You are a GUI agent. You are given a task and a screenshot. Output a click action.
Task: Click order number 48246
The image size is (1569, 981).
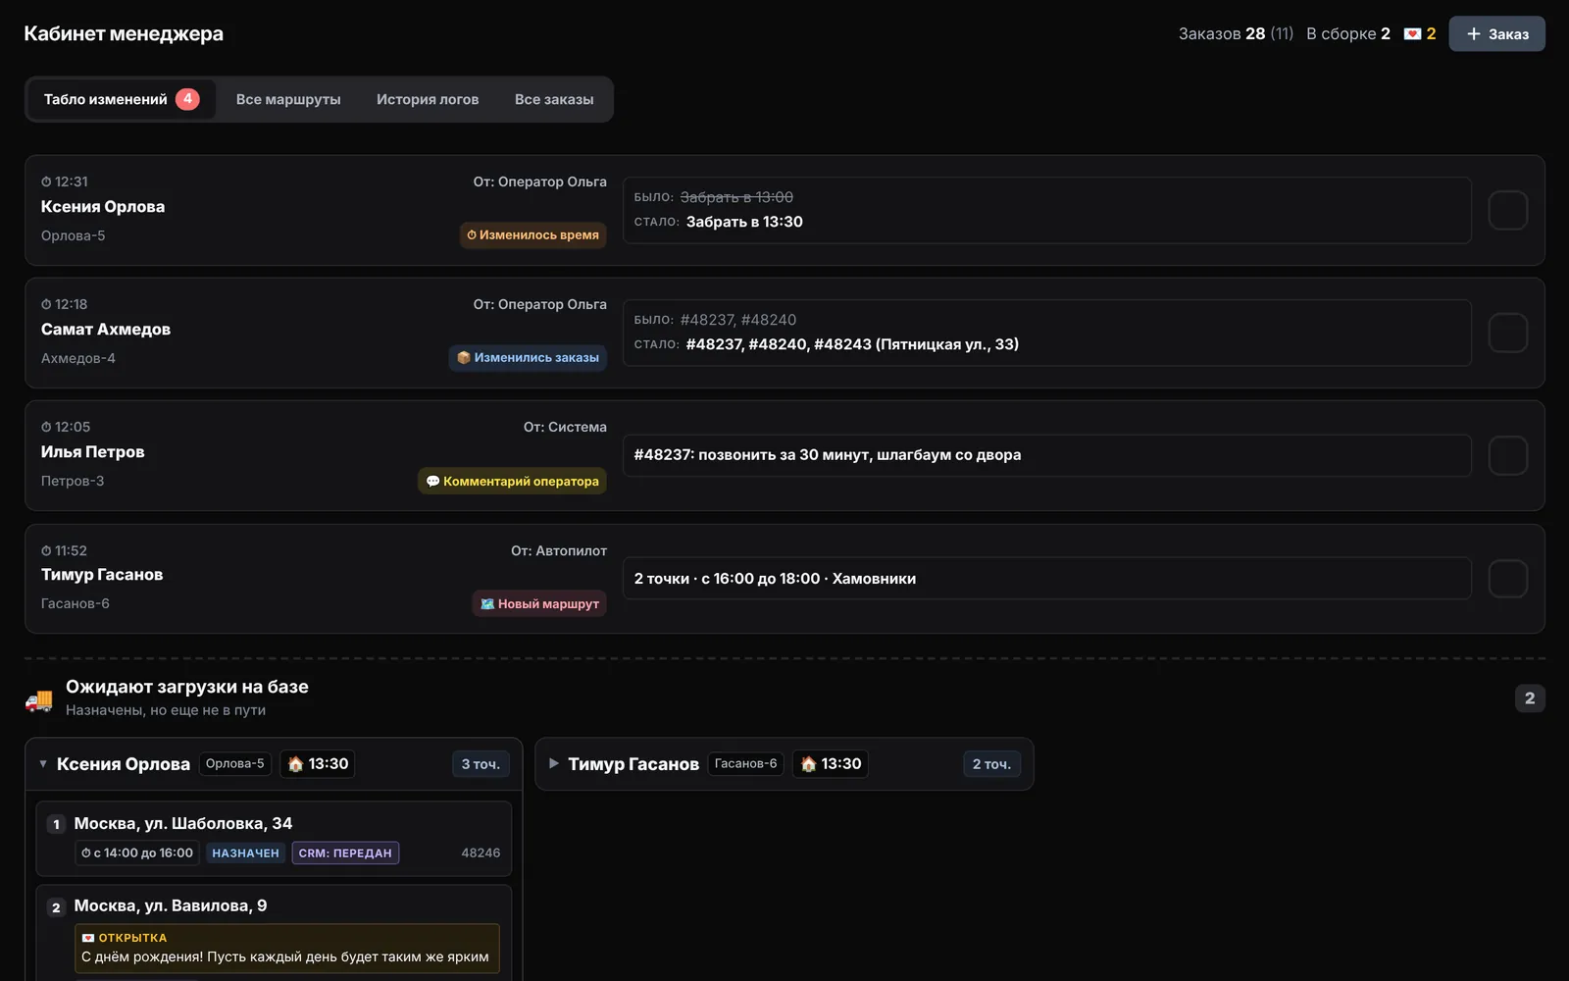click(x=481, y=852)
